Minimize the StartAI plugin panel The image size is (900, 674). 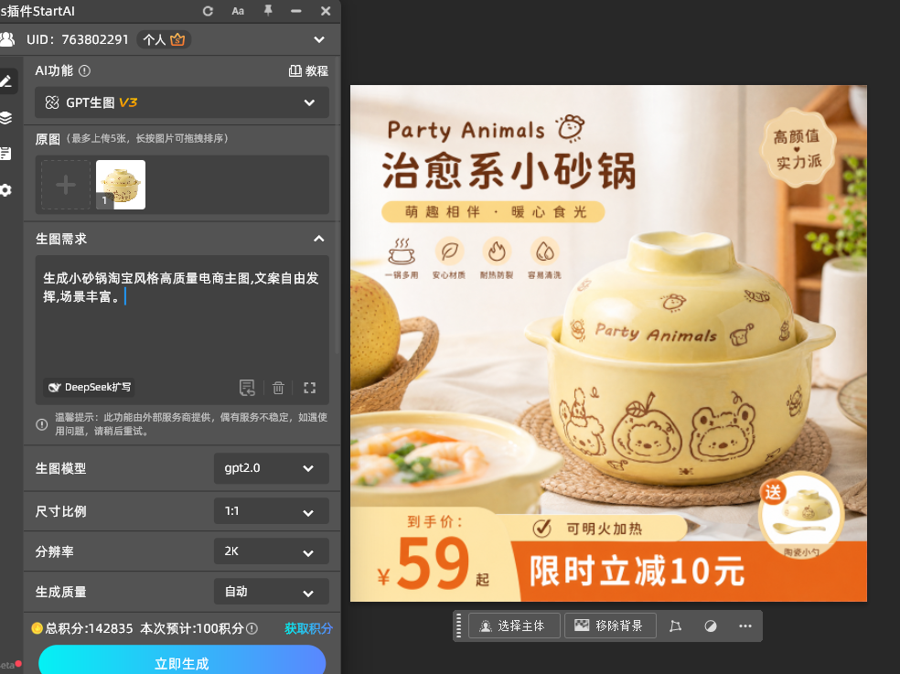(x=296, y=11)
